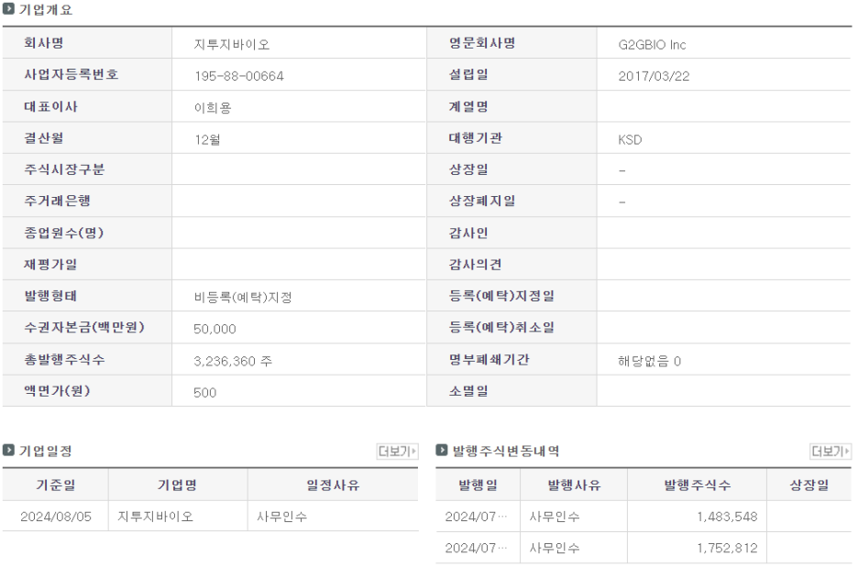This screenshot has height=567, width=858.
Task: Click 사무인수 in the 1,752,812 row
Action: coord(555,548)
